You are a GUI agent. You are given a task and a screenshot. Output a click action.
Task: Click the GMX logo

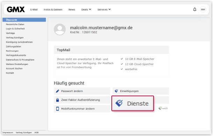click(16, 9)
